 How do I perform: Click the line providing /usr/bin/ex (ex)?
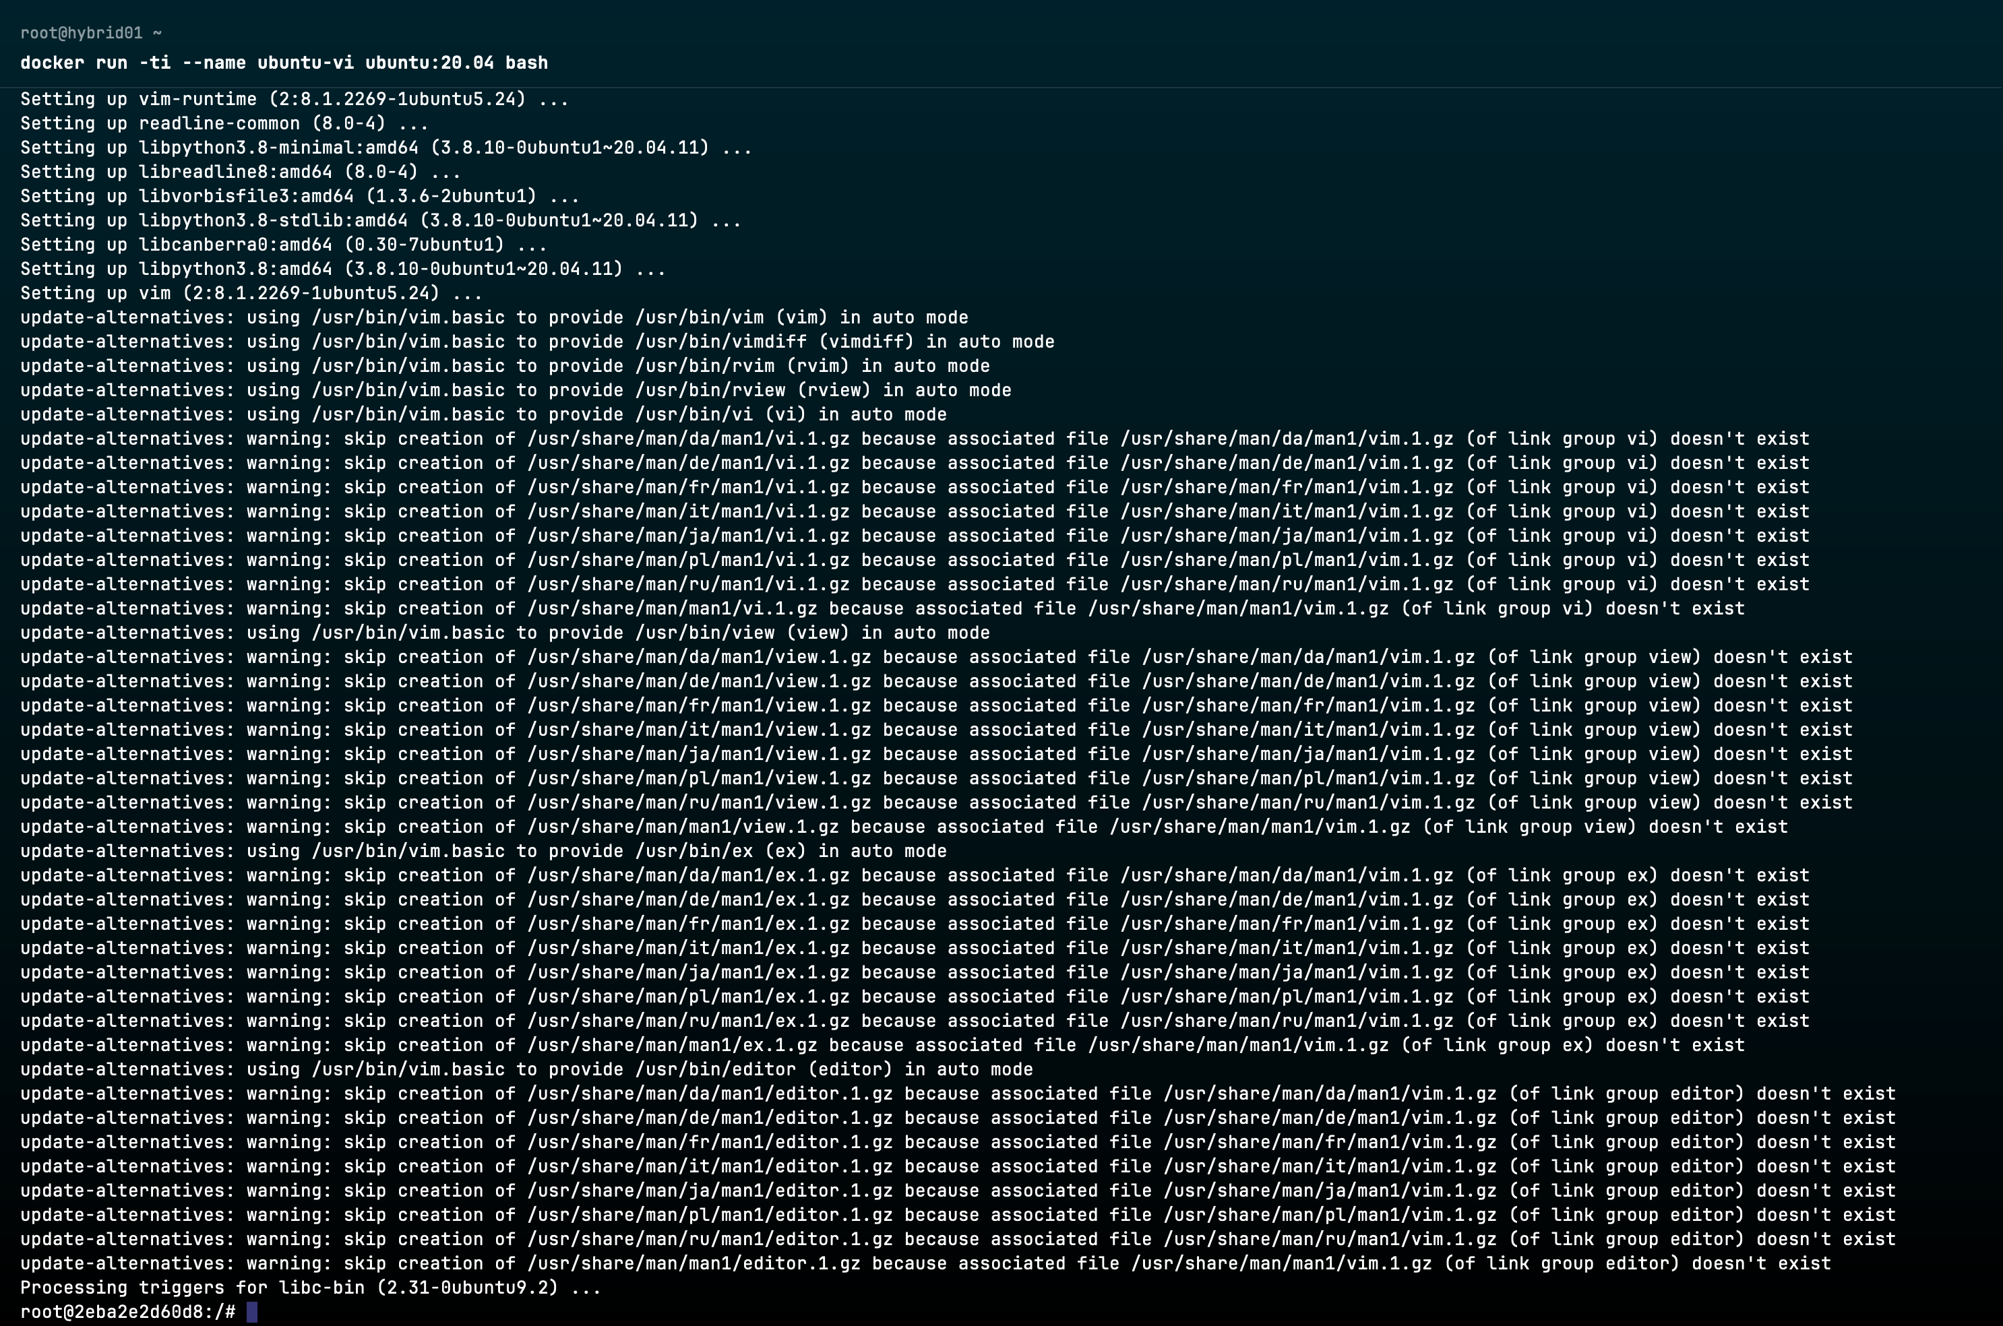(x=483, y=851)
